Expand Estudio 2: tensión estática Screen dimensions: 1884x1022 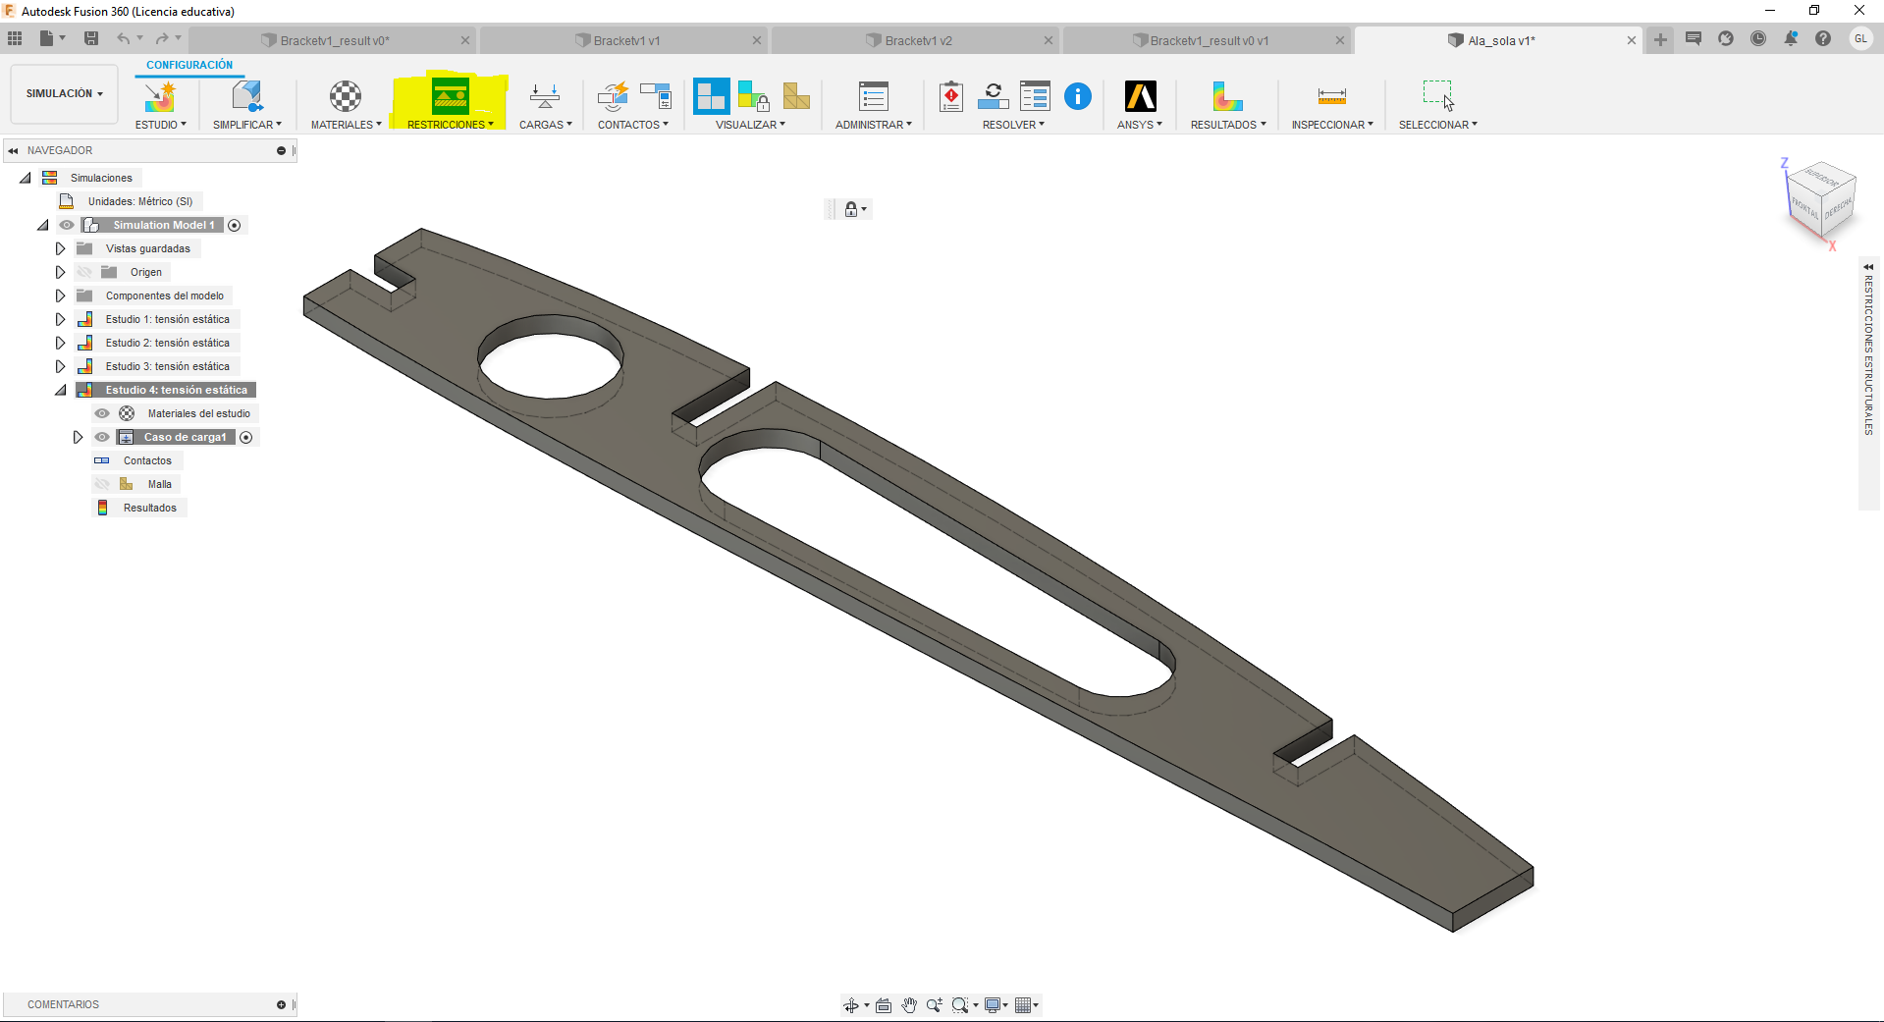click(x=60, y=343)
